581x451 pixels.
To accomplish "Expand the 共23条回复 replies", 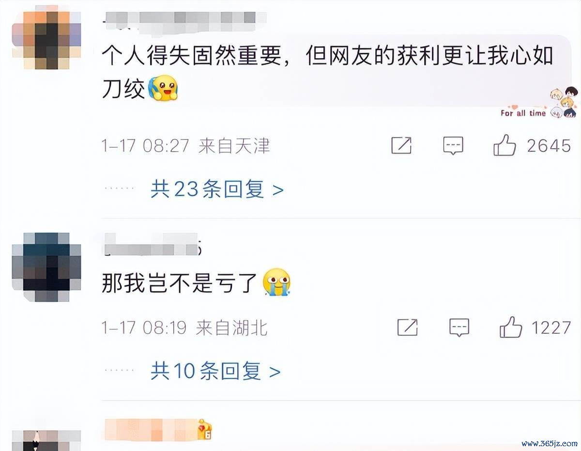I will point(217,189).
